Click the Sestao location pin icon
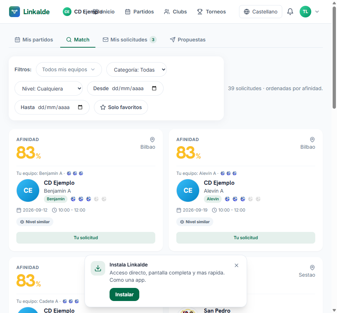The width and height of the screenshot is (337, 313). (312, 268)
